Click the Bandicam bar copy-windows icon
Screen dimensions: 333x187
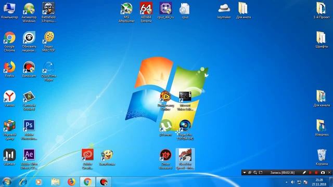pyautogui.click(x=250, y=172)
